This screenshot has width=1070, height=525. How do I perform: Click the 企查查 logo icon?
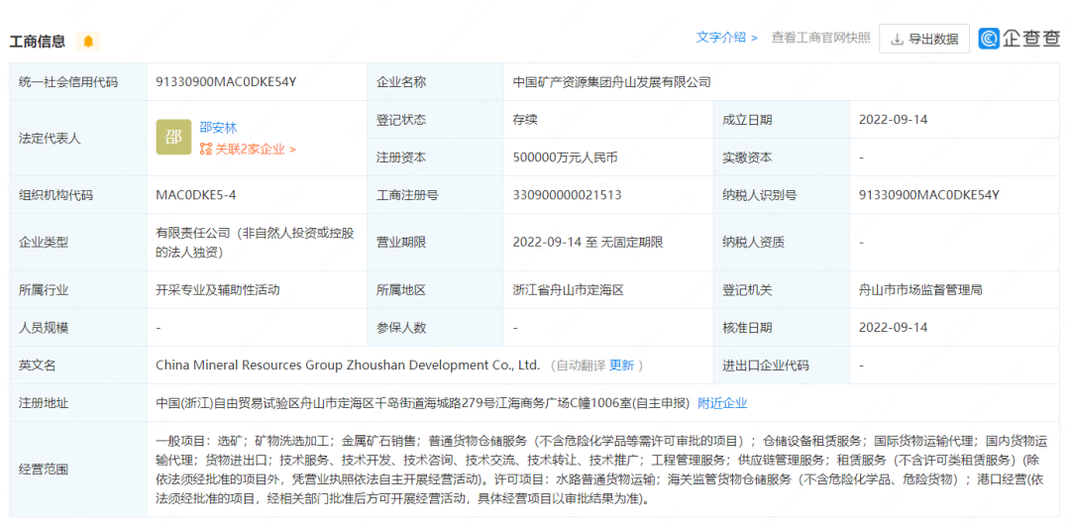(989, 39)
